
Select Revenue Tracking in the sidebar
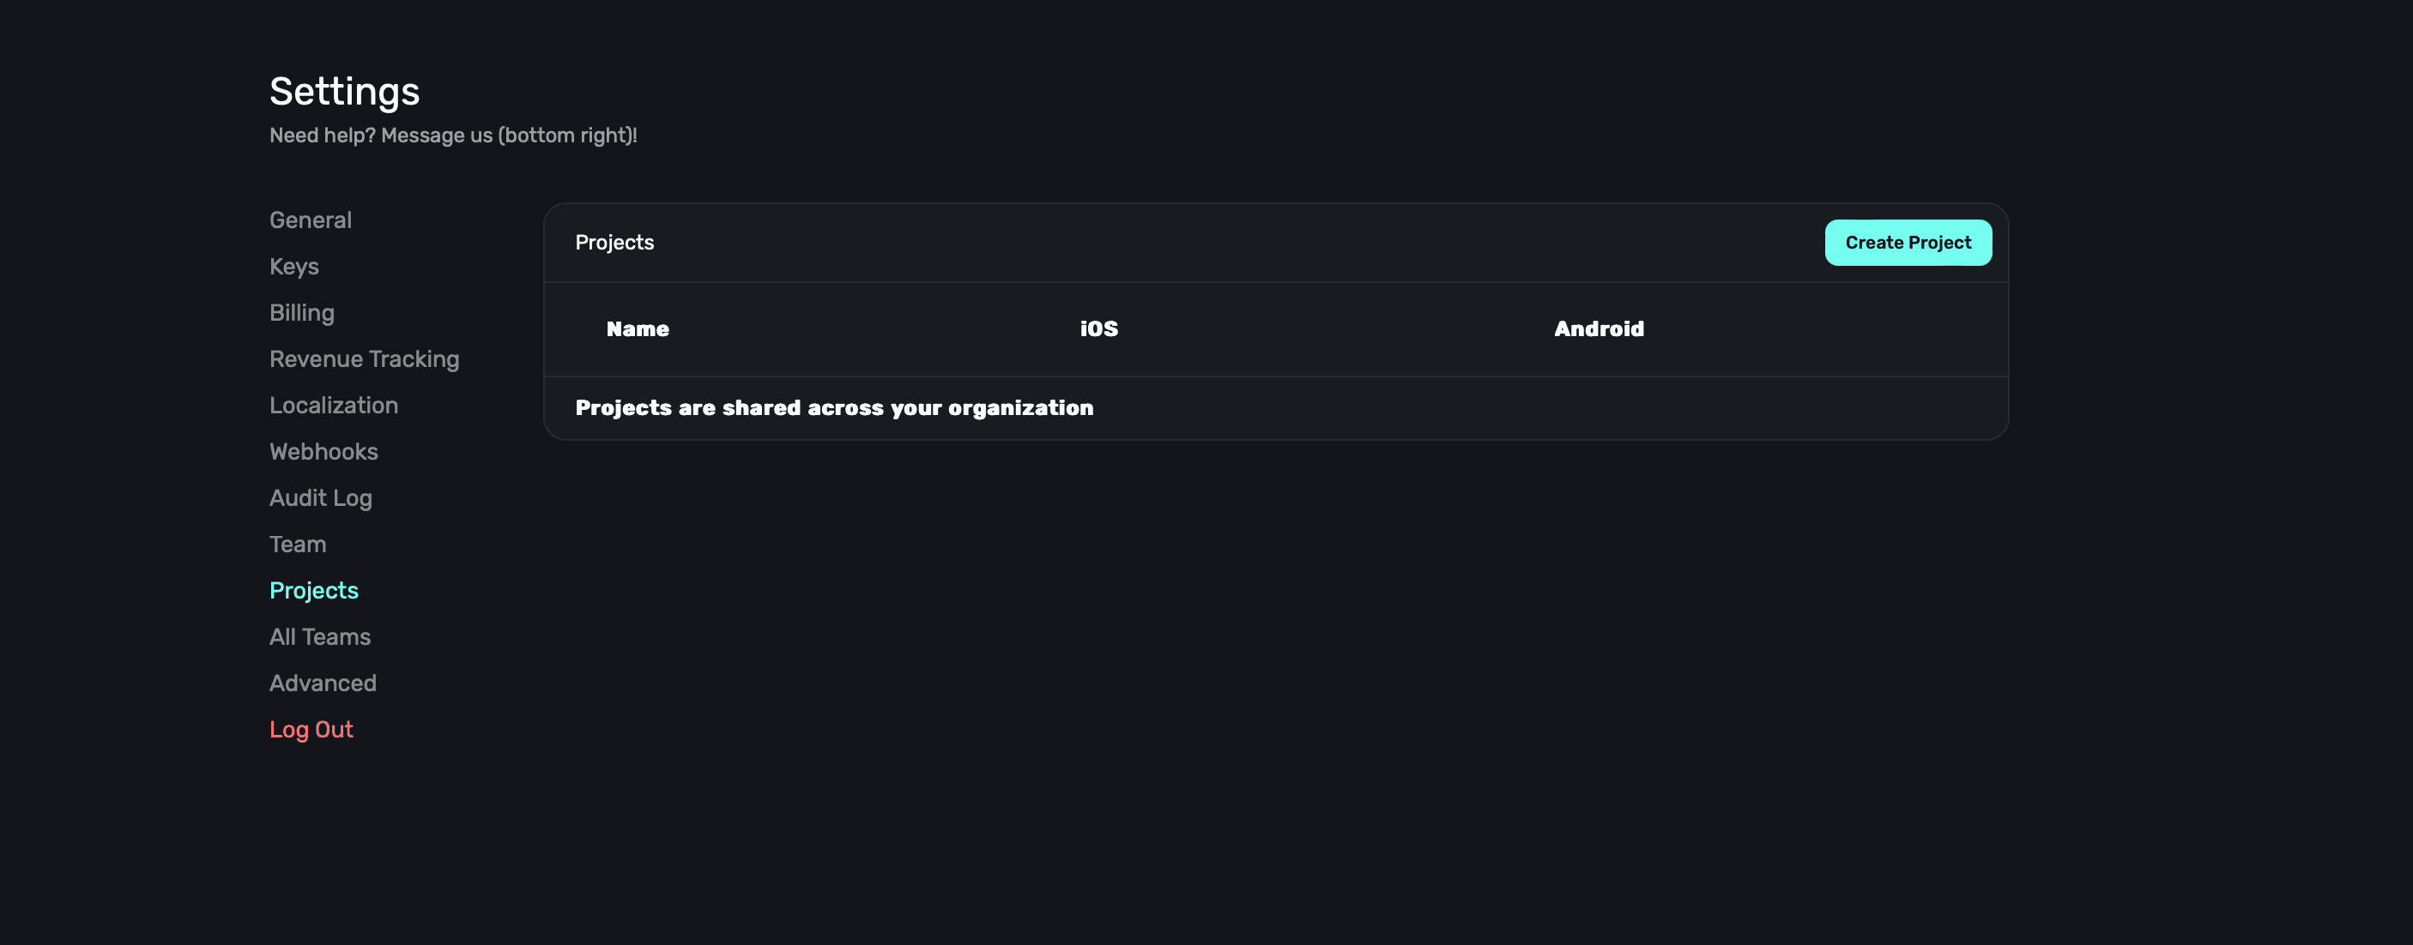point(364,359)
